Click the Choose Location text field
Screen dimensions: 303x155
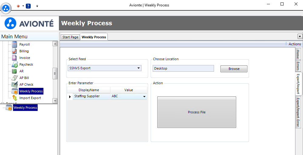click(x=183, y=68)
